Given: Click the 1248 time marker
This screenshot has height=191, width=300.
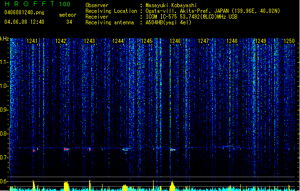Looking at the screenshot, I should click(232, 41).
